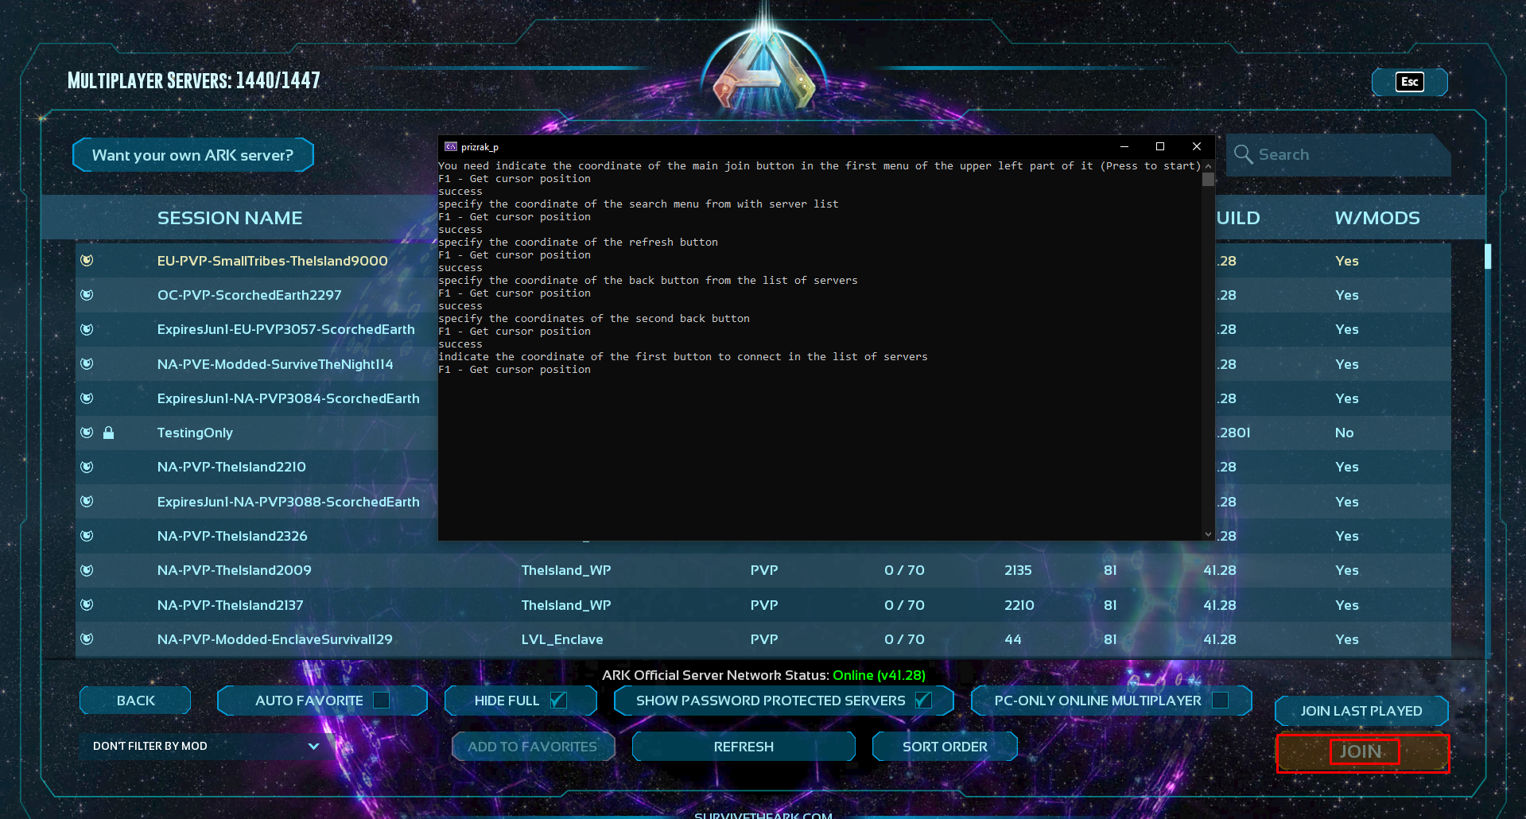This screenshot has width=1526, height=819.
Task: Select server OC-PVP-ScorchedEarth2297
Action: point(249,295)
